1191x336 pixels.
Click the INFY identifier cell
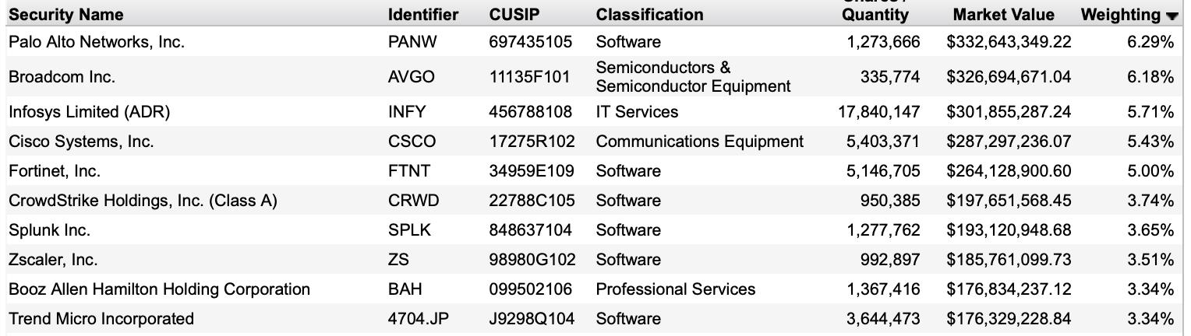point(407,112)
